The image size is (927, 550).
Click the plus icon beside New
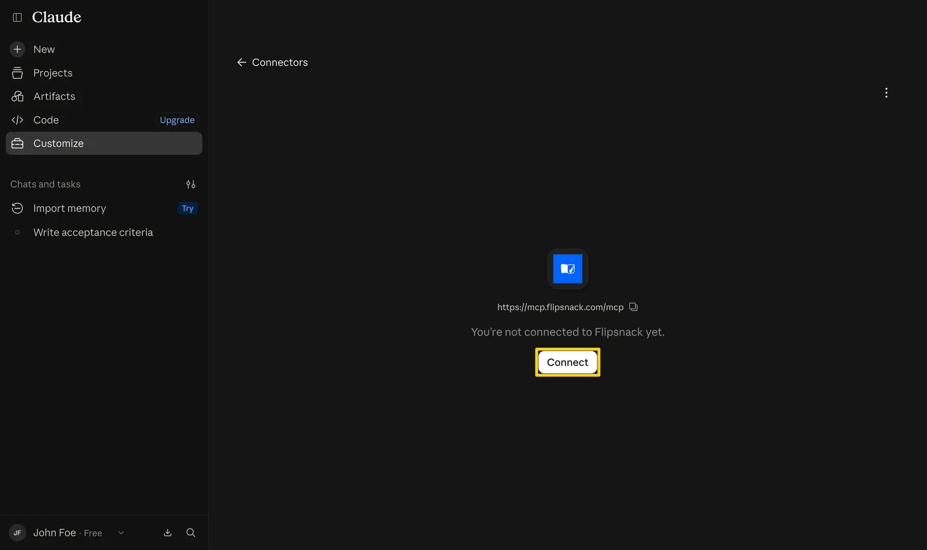[x=17, y=49]
